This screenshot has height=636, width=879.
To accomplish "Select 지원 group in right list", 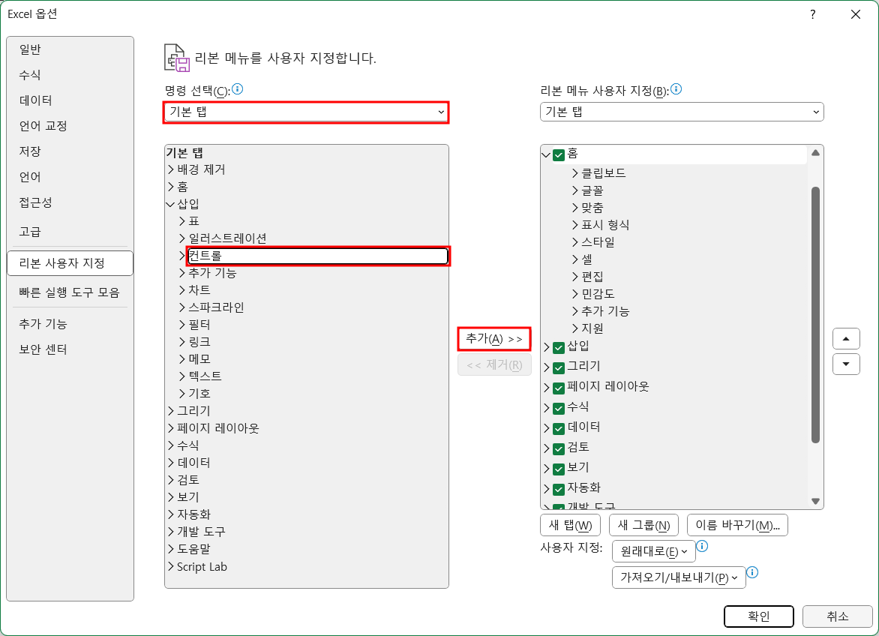I will coord(592,329).
